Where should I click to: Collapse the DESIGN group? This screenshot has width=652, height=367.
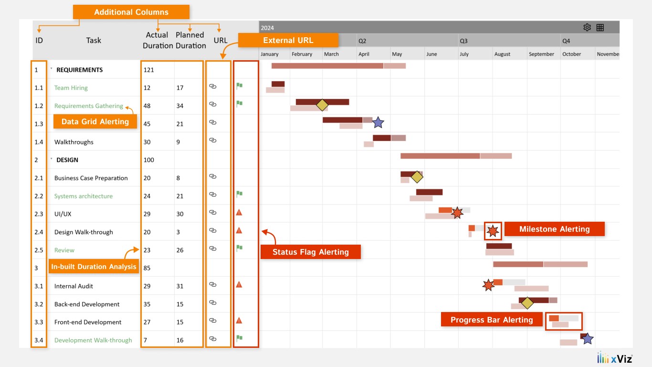click(51, 159)
